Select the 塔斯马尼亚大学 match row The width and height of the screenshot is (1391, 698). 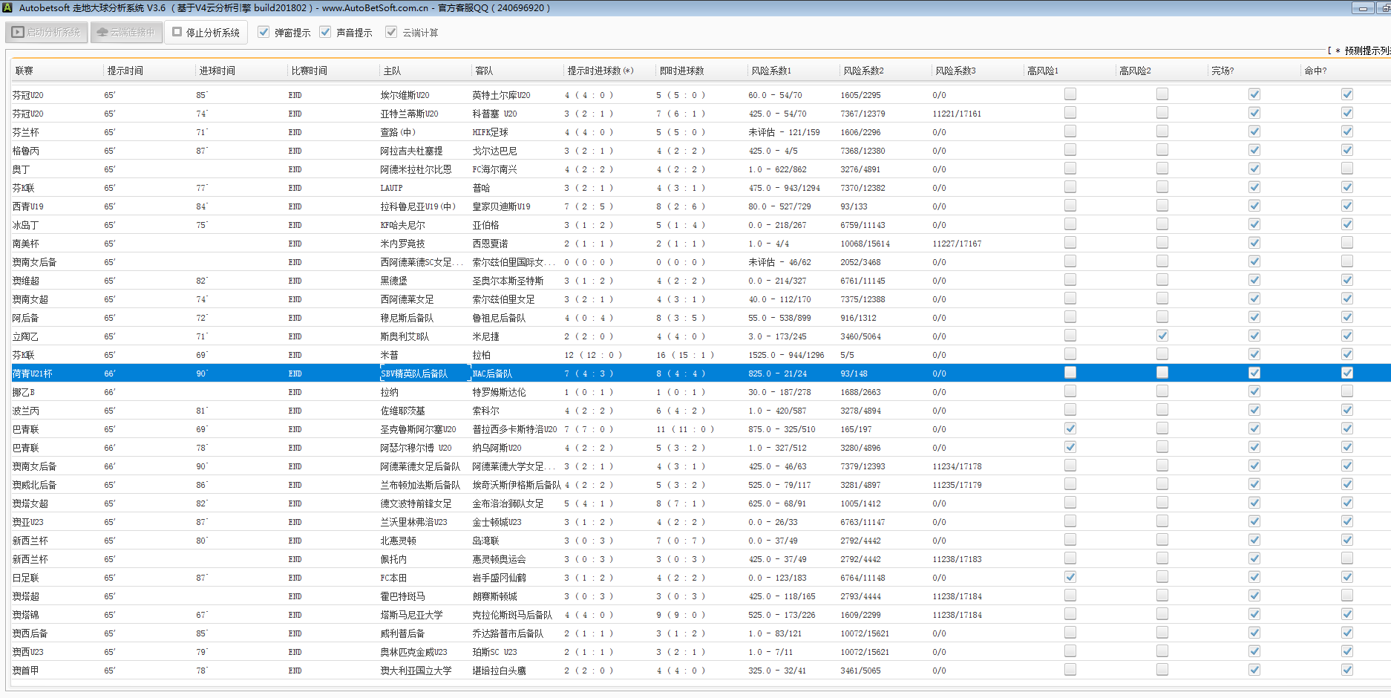click(411, 615)
